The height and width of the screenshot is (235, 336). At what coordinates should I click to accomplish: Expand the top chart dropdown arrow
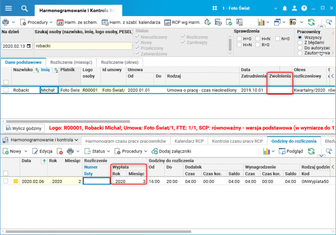(268, 22)
